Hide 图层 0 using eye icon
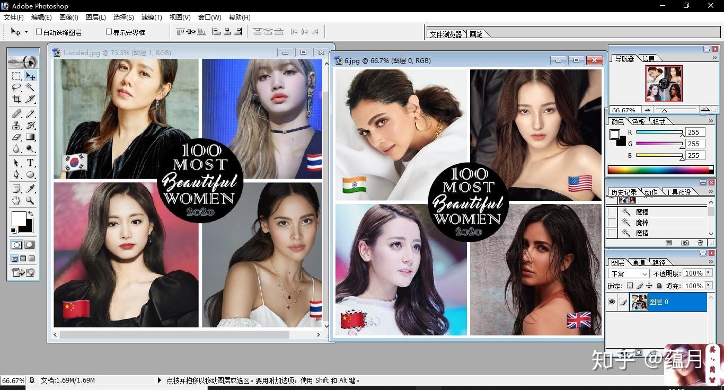Image resolution: width=724 pixels, height=390 pixels. [x=612, y=302]
